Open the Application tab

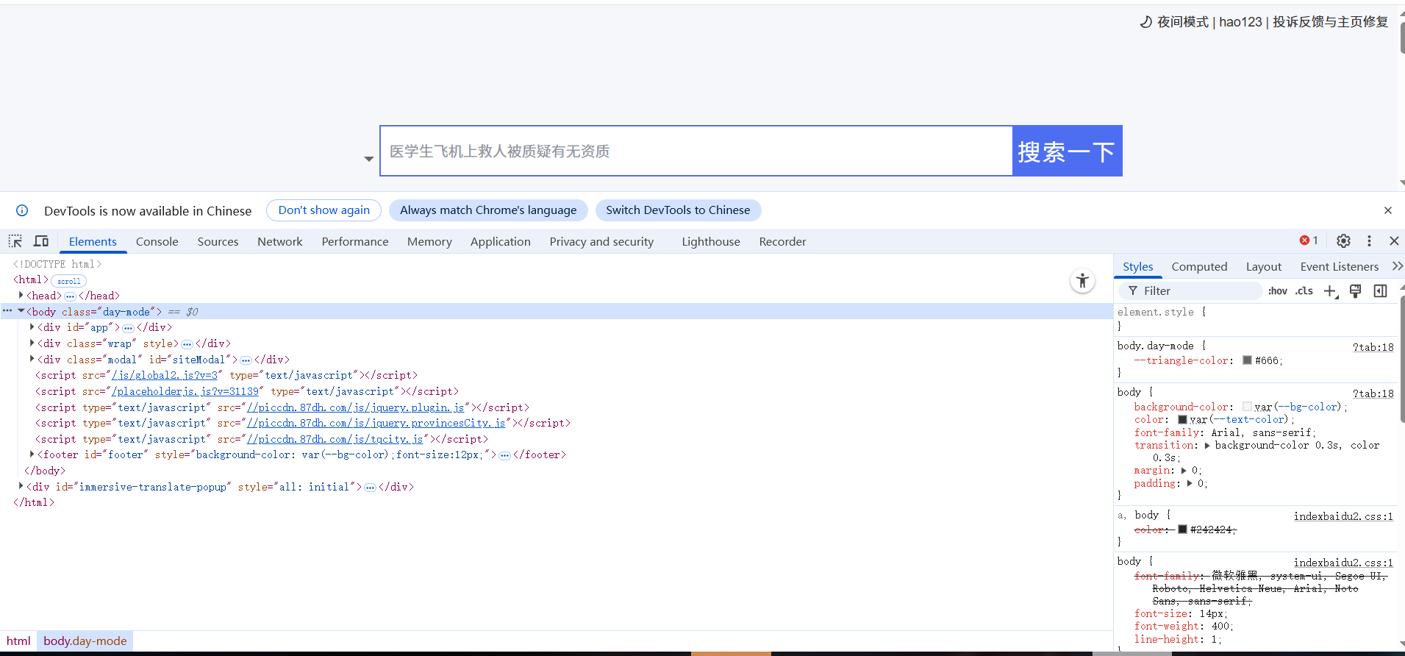click(x=501, y=241)
